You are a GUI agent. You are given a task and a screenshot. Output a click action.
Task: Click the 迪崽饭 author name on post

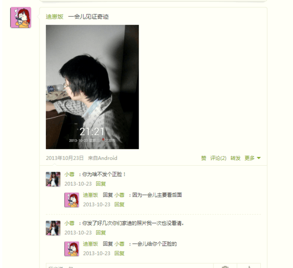55,17
